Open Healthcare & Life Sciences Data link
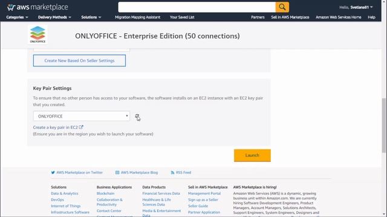The height and width of the screenshot is (217, 387). [157, 202]
